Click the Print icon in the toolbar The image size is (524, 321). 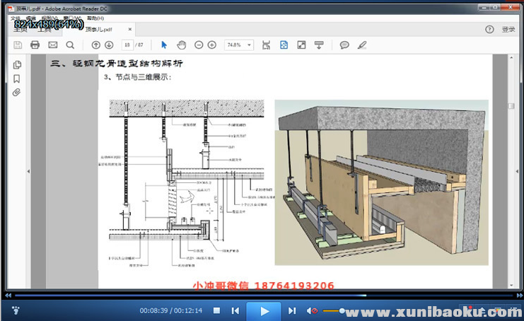[x=35, y=45]
